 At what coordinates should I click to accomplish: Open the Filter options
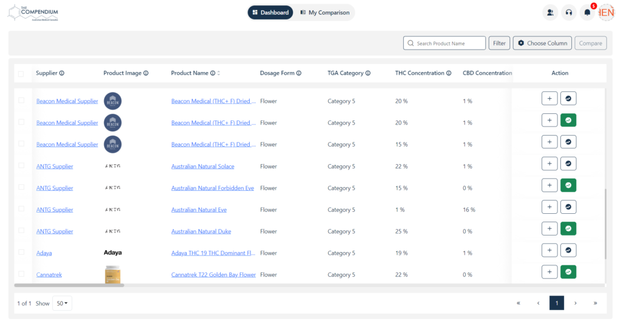click(x=500, y=43)
